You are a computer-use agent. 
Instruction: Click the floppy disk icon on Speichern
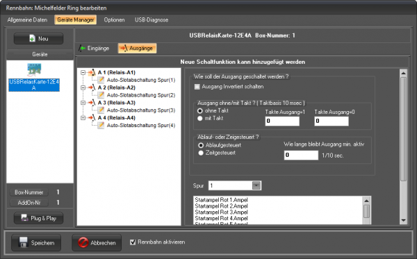click(x=23, y=242)
